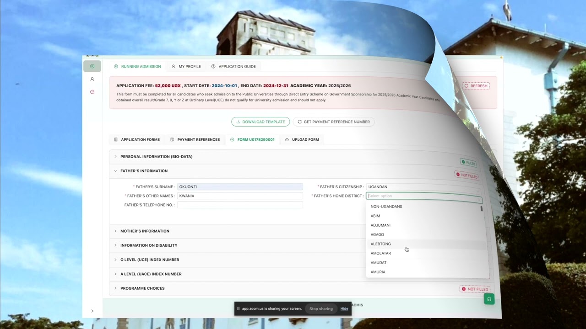Expand the Mother's Information section
The width and height of the screenshot is (586, 329).
(x=238, y=231)
